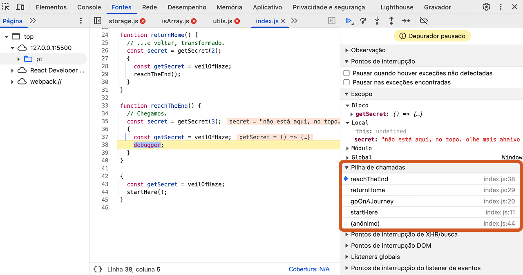Open the storage.js file tab

point(123,21)
